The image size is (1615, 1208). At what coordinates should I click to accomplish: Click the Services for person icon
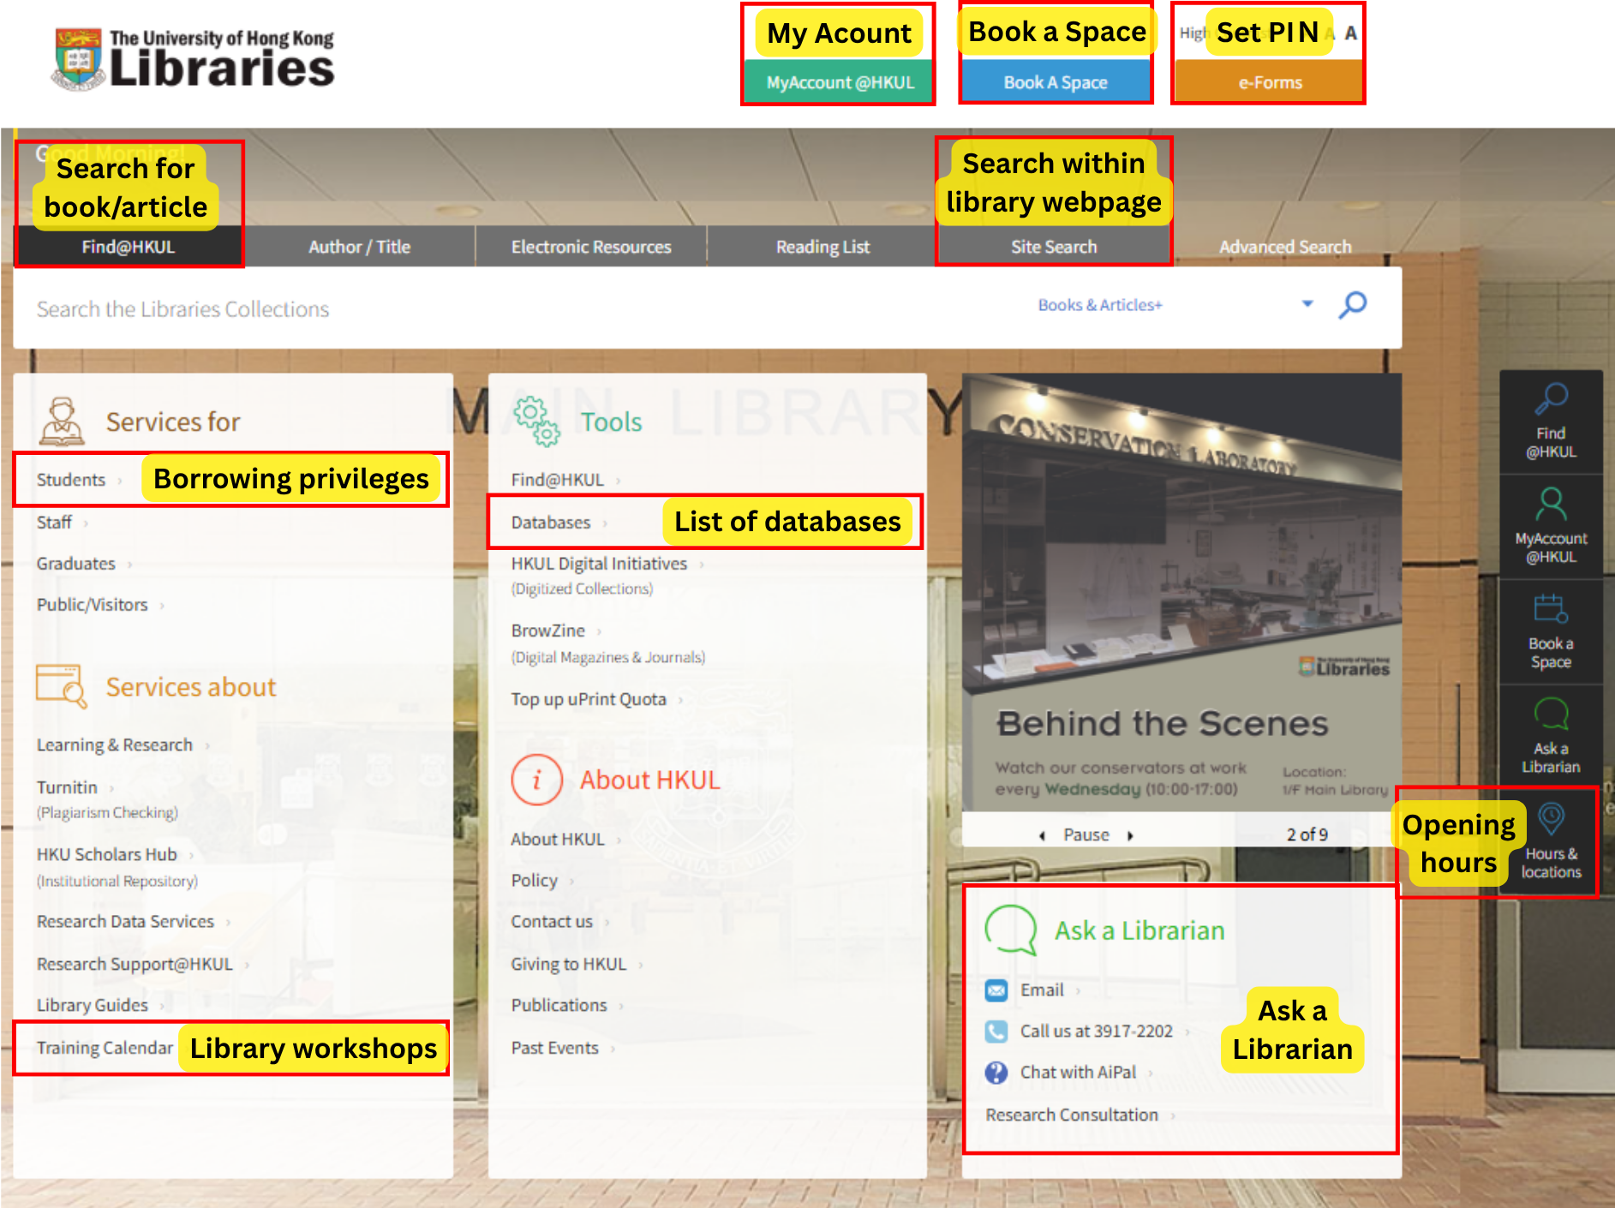click(62, 421)
